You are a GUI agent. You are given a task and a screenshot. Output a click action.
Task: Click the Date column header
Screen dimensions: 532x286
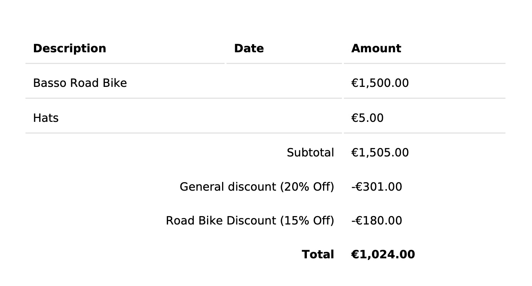tap(249, 49)
